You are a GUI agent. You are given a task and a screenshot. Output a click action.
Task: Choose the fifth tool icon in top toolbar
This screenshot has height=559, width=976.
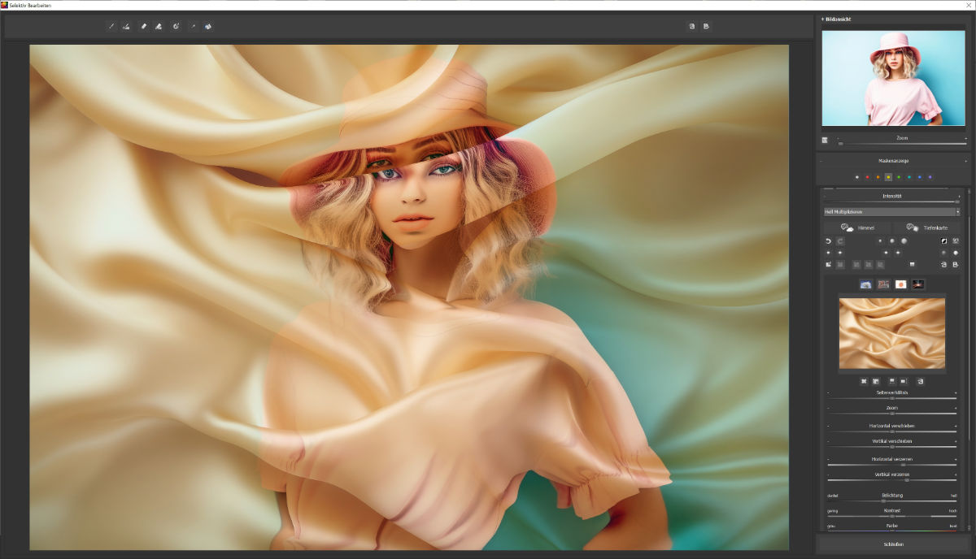(176, 26)
